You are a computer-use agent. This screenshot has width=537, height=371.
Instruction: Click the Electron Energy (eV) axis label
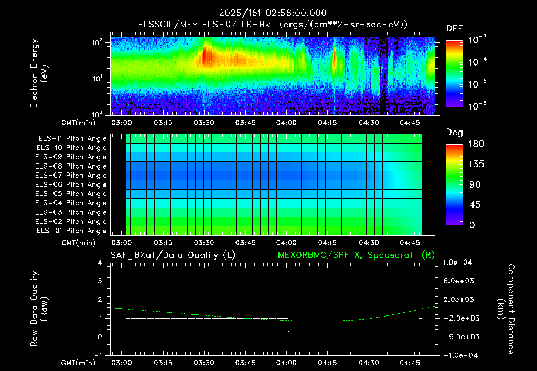(x=39, y=73)
